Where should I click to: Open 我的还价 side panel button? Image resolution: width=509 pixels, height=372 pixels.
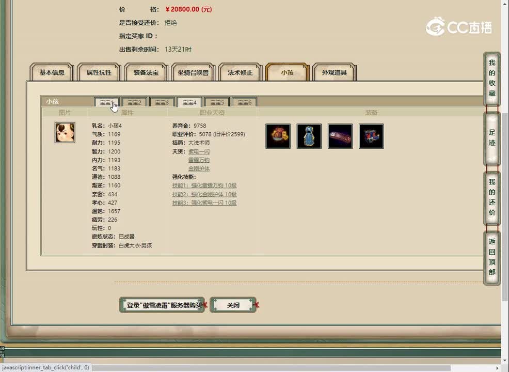click(492, 197)
